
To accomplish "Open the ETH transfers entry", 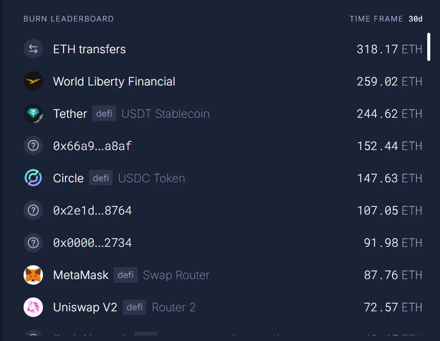I will click(x=90, y=49).
